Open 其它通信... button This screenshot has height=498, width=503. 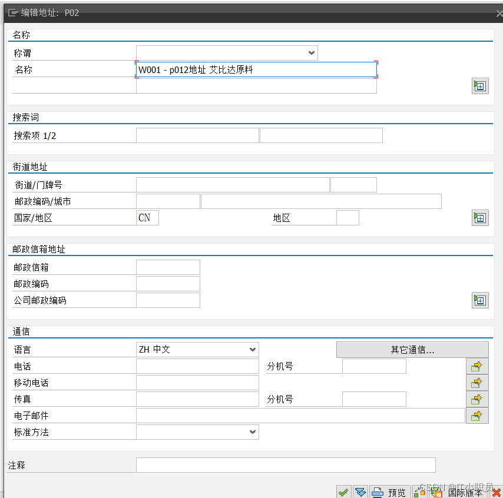[412, 350]
